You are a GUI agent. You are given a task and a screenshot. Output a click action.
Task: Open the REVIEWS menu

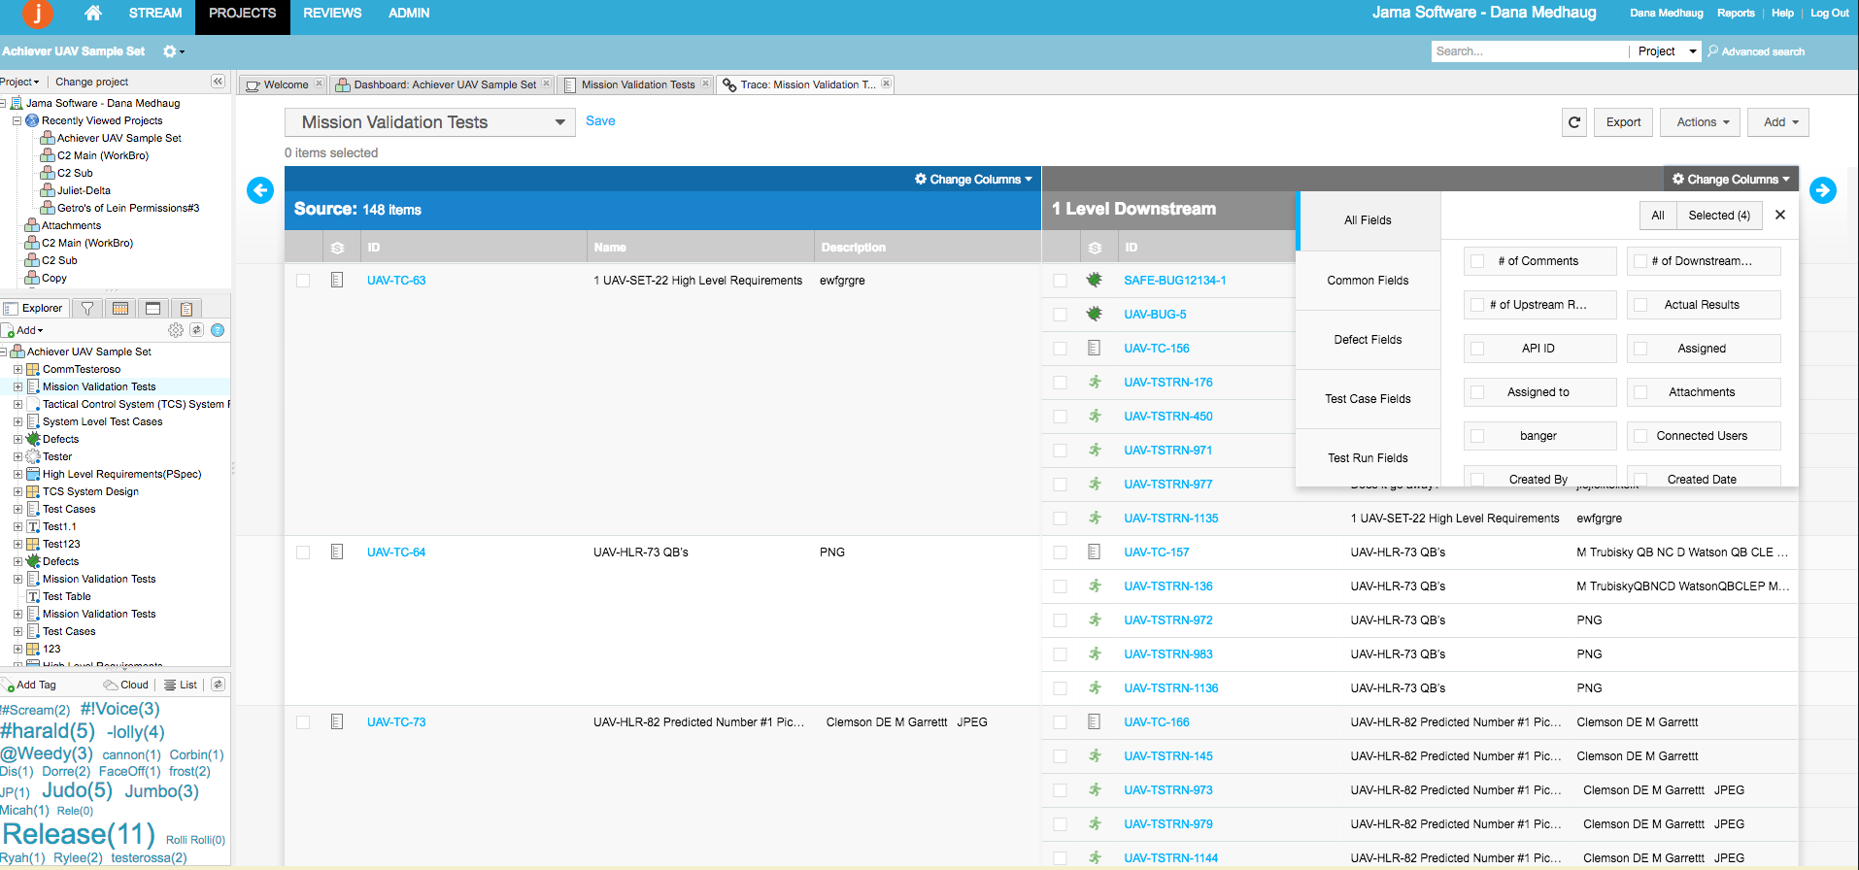pyautogui.click(x=332, y=14)
